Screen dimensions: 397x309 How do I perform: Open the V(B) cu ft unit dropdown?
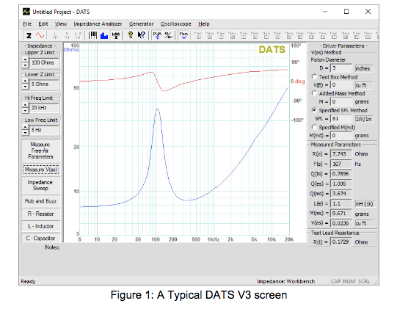point(364,85)
